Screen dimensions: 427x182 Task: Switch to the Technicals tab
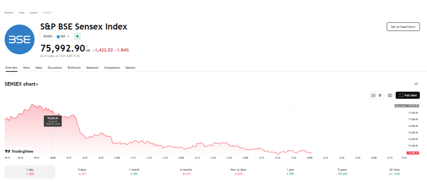click(x=74, y=68)
